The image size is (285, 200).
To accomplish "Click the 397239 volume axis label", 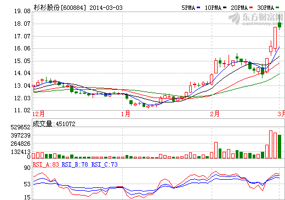I will point(20,135).
